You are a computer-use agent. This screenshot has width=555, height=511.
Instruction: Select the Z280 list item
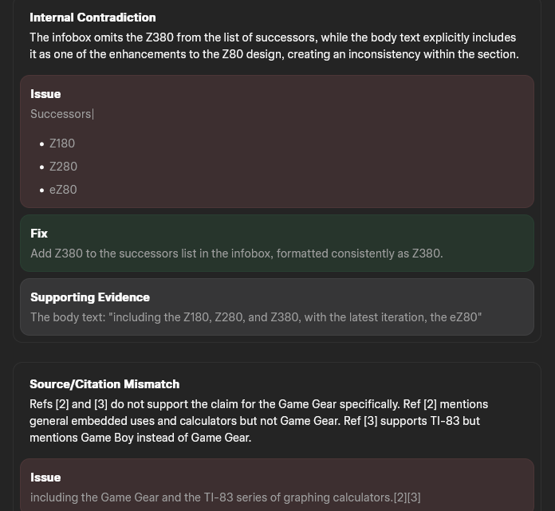(63, 167)
